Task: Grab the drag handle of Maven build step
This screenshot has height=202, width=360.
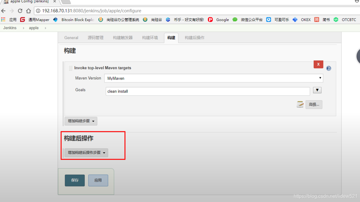Action: 70,68
